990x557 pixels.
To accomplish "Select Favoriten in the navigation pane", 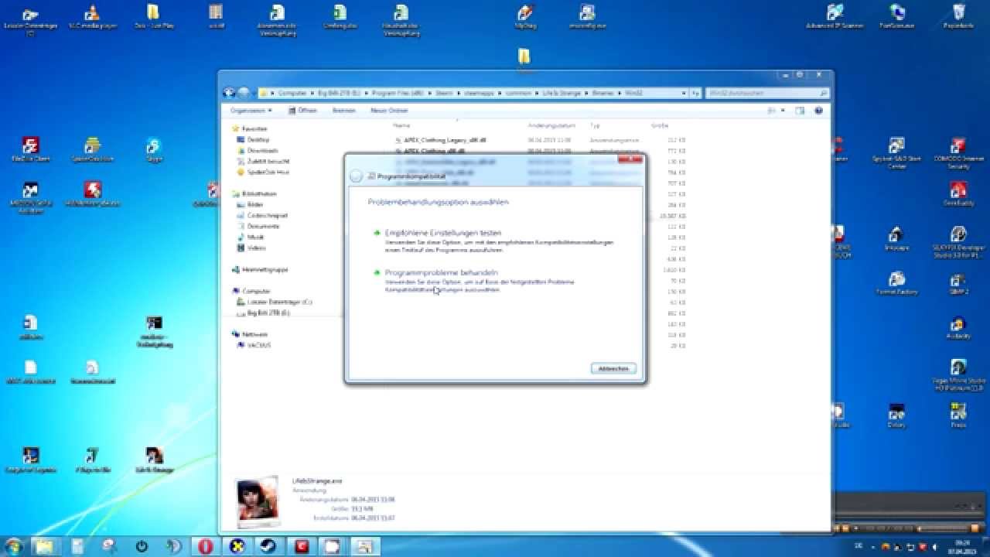I will point(254,129).
